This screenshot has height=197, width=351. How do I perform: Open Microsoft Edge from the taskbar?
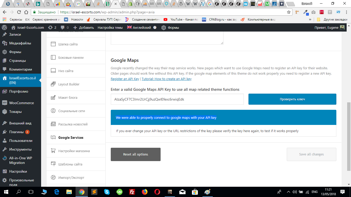coord(57,192)
